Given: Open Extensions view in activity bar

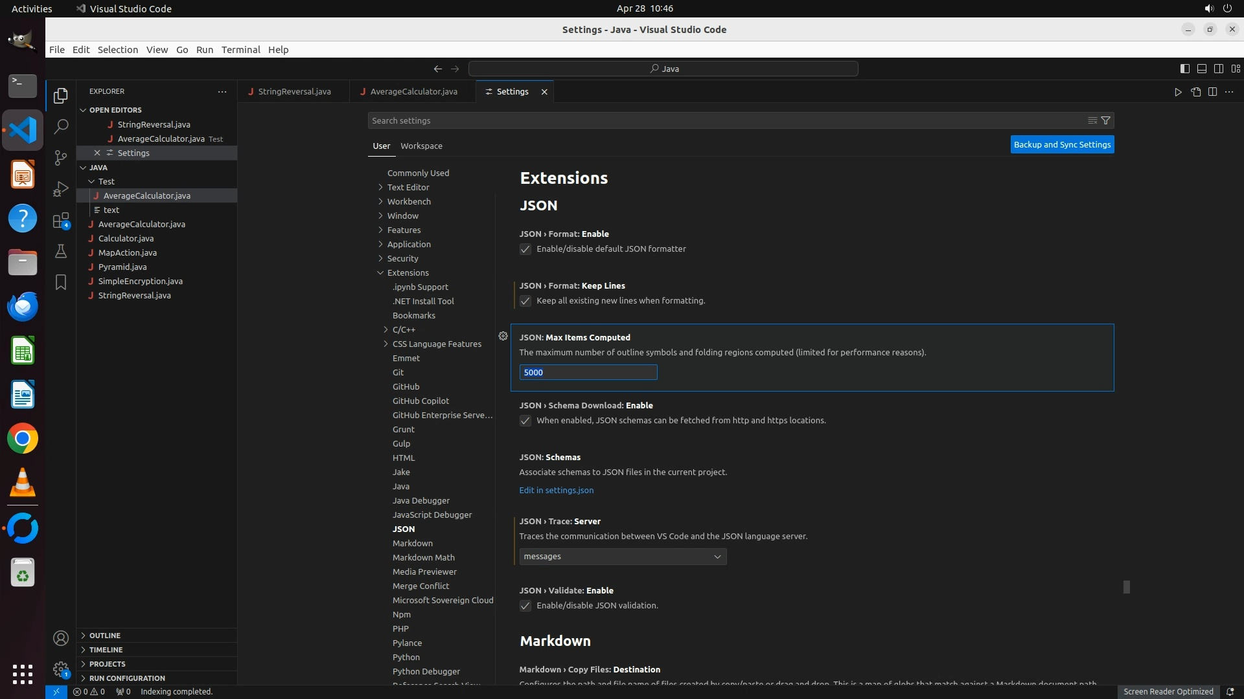Looking at the screenshot, I should click(61, 221).
